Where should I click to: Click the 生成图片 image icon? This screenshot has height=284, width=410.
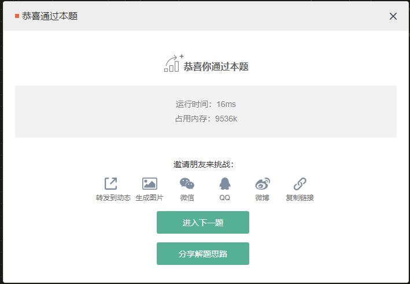click(150, 183)
